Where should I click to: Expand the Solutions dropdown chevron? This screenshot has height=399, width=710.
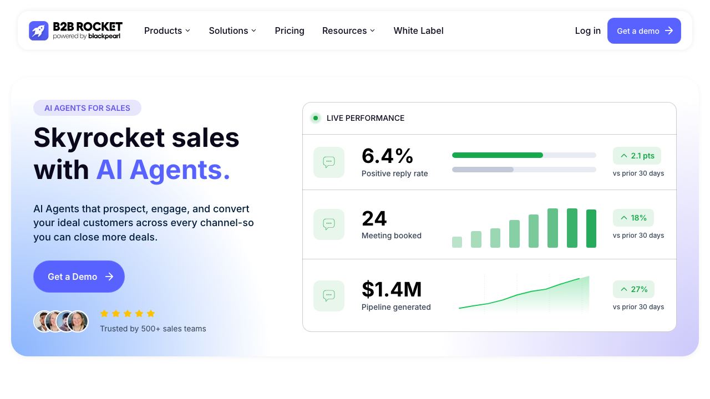click(x=253, y=30)
